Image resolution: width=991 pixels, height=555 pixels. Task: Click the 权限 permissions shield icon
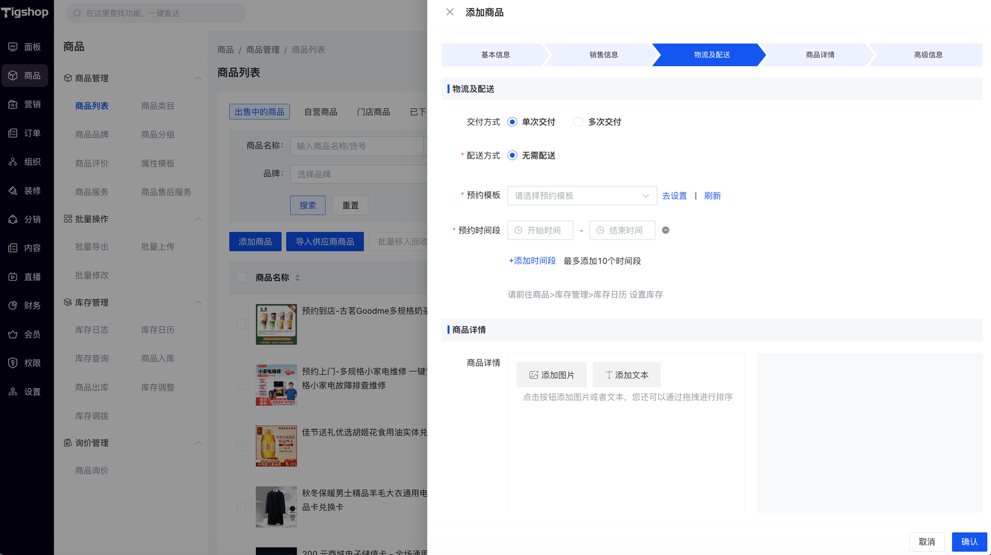click(x=13, y=363)
